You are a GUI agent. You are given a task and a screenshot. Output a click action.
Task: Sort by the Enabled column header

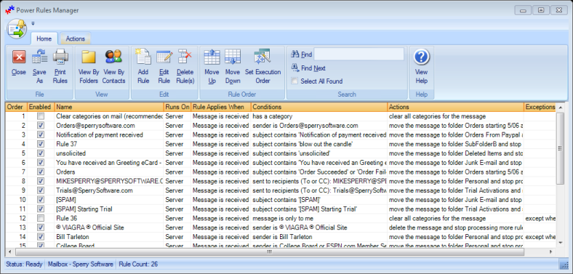pyautogui.click(x=41, y=107)
